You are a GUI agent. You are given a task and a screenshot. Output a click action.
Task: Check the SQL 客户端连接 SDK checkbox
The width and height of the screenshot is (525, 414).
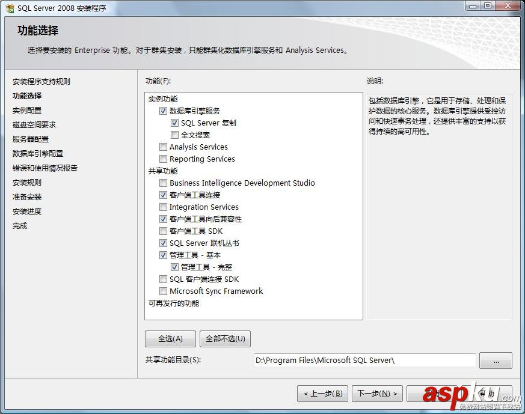[x=163, y=279]
